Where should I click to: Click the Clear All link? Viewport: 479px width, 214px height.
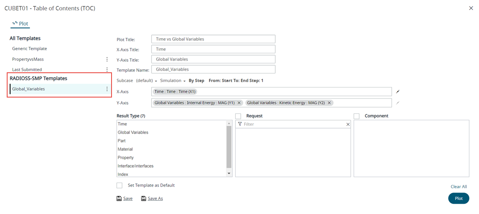458,187
